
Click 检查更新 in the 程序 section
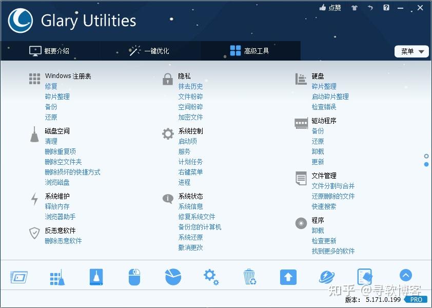[325, 241]
